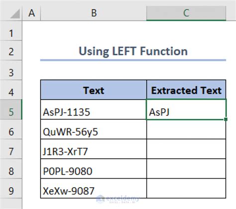
Task: Select row 5 header
Action: [x=11, y=109]
